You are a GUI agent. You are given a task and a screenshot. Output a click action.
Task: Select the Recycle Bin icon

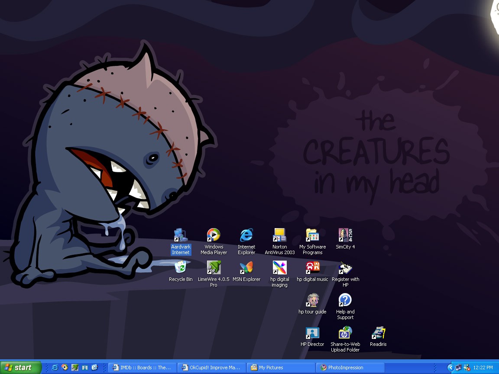181,271
